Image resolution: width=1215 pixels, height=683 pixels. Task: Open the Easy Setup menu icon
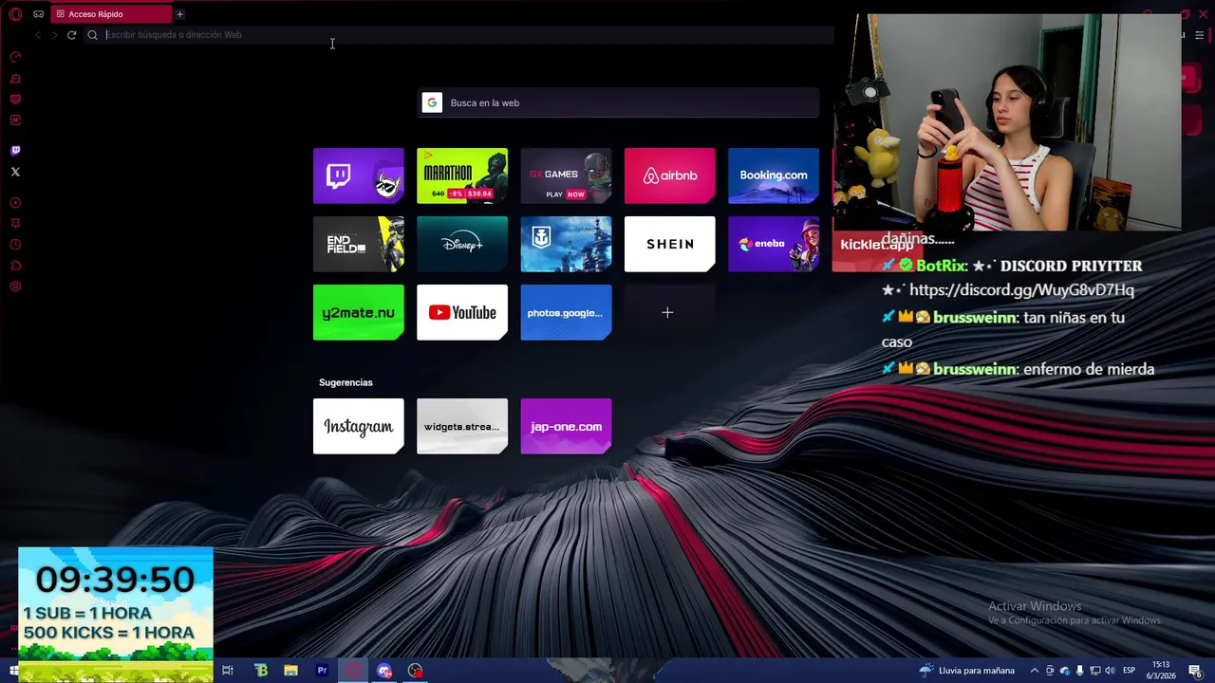pos(1200,35)
